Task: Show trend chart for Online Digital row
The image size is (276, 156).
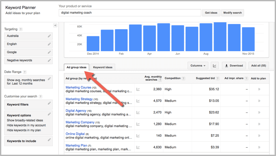Action: click(138, 136)
